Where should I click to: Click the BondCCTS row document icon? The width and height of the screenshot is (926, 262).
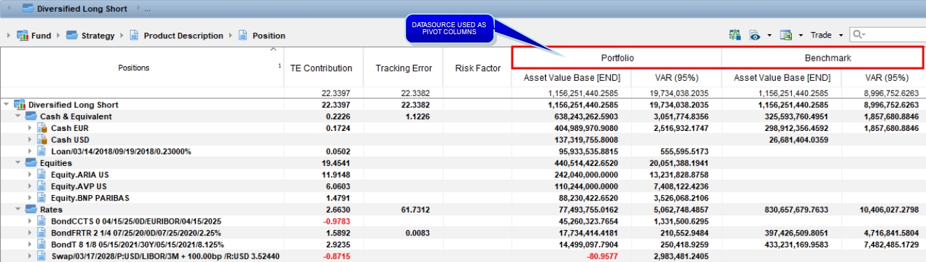[x=42, y=220]
